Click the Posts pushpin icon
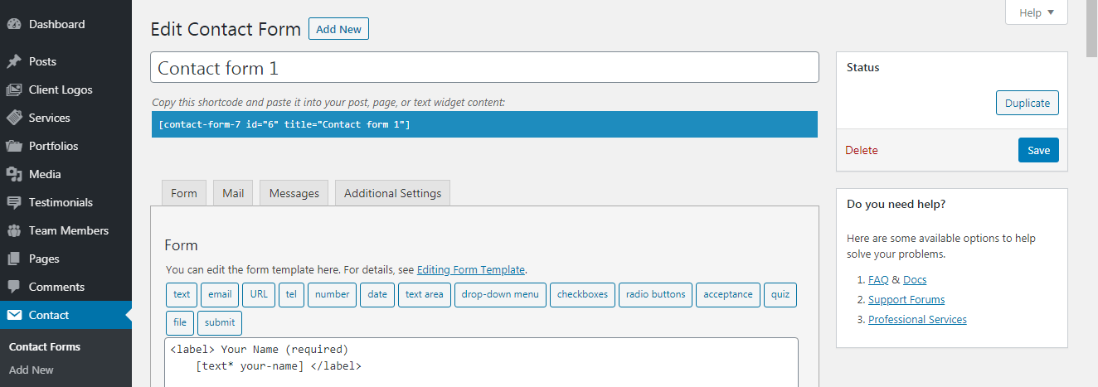1098x387 pixels. [14, 62]
